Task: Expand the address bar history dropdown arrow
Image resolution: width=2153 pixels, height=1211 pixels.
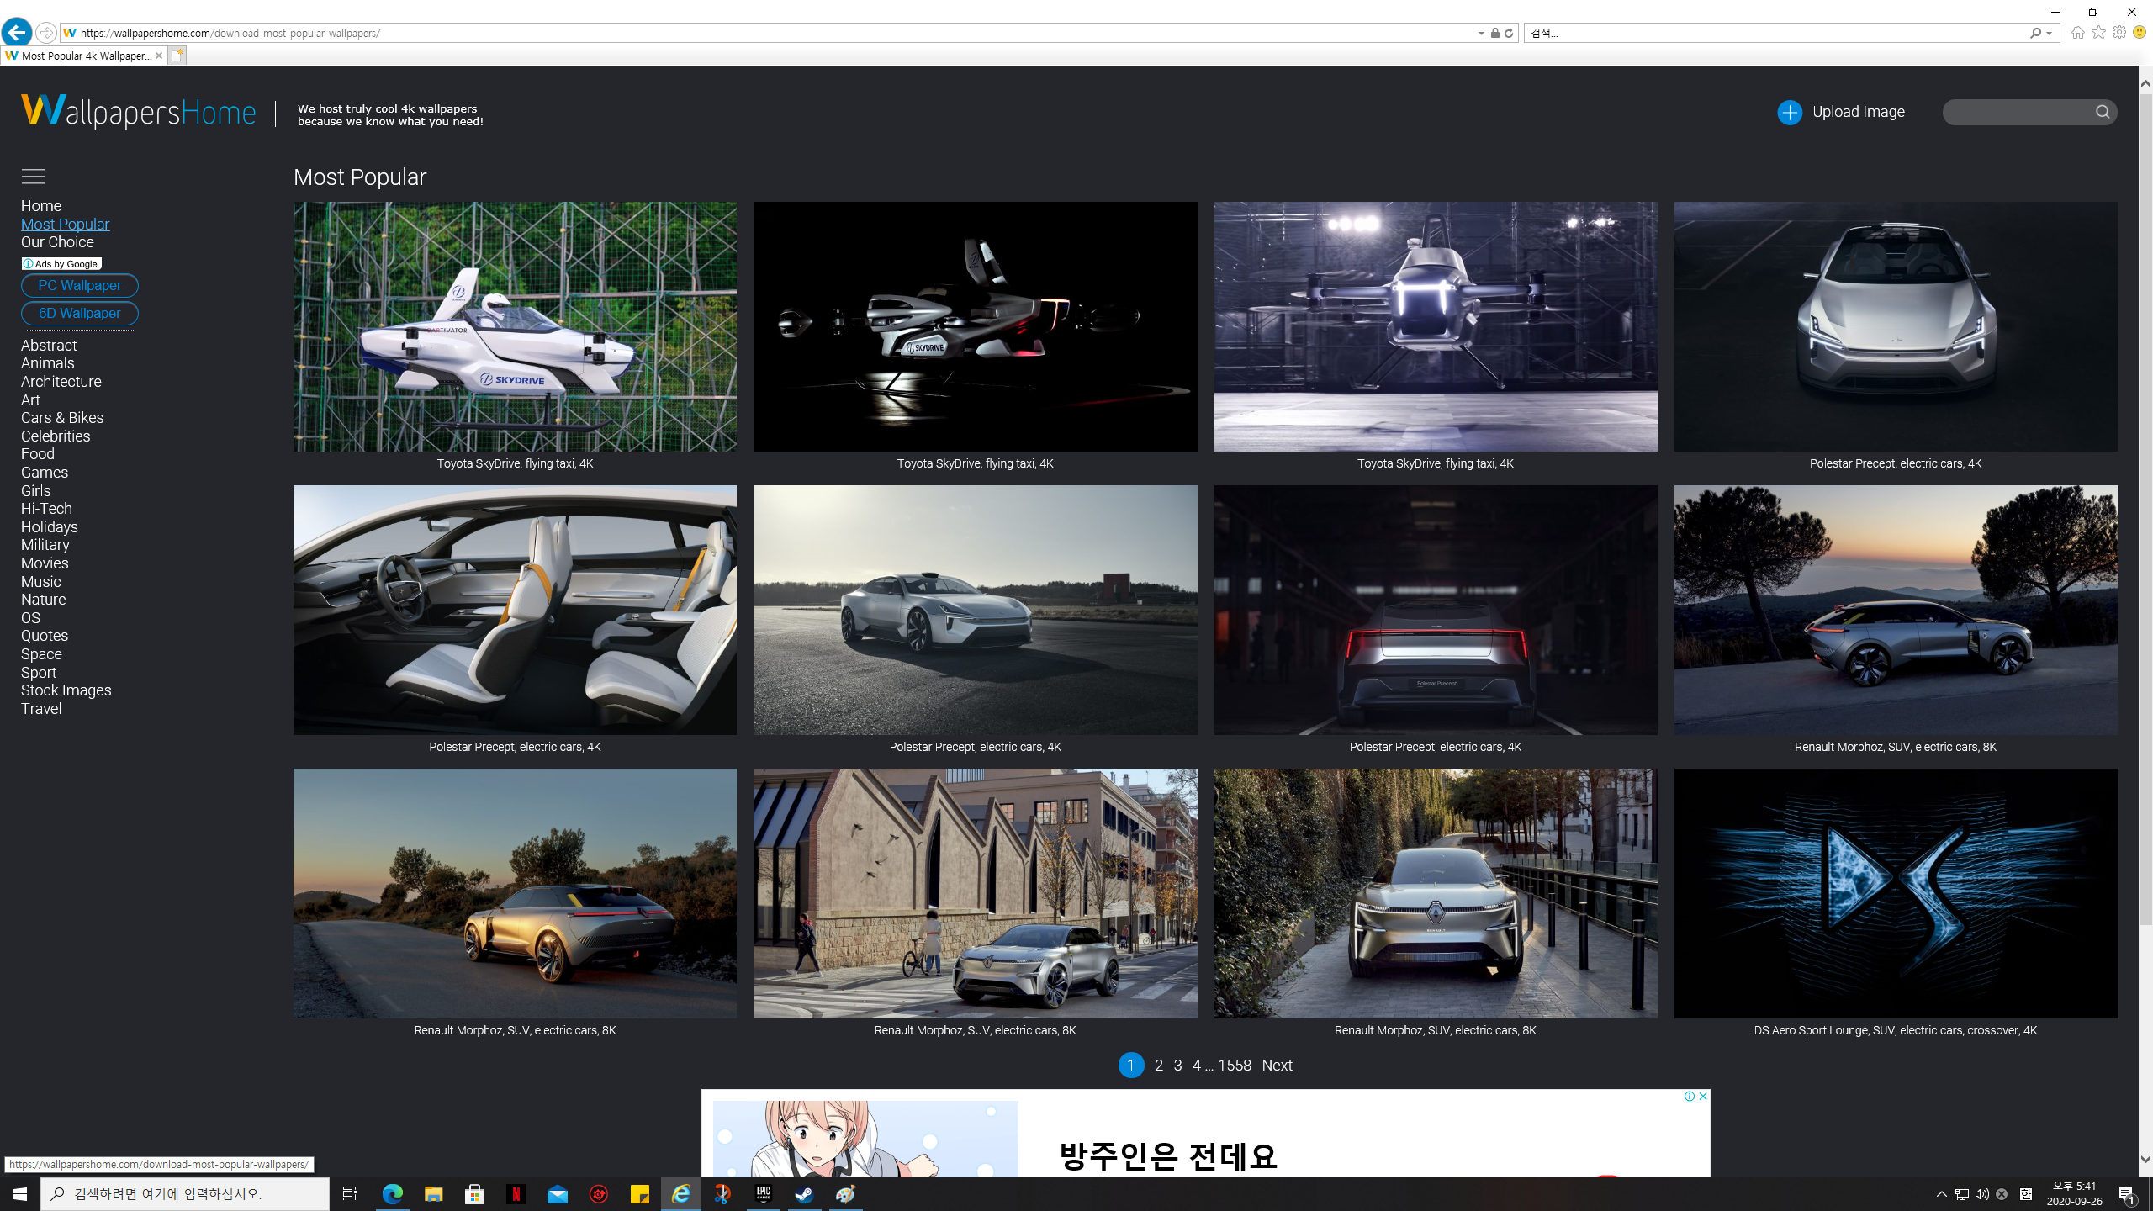Action: point(1481,34)
